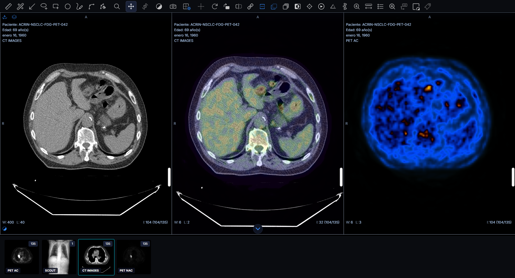The height and width of the screenshot is (278, 515).
Task: Click the Rotate Right arrow icon
Action: (215, 6)
